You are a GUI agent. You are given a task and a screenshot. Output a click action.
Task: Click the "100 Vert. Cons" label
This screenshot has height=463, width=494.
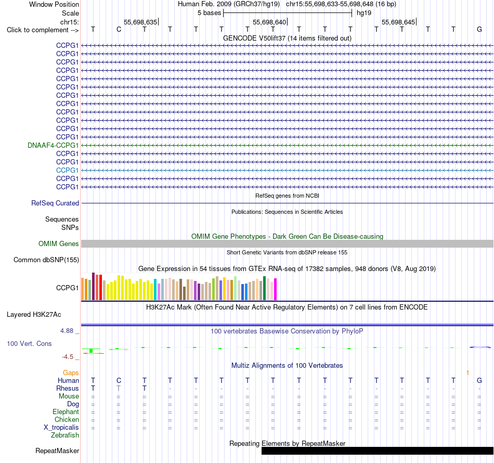[29, 343]
